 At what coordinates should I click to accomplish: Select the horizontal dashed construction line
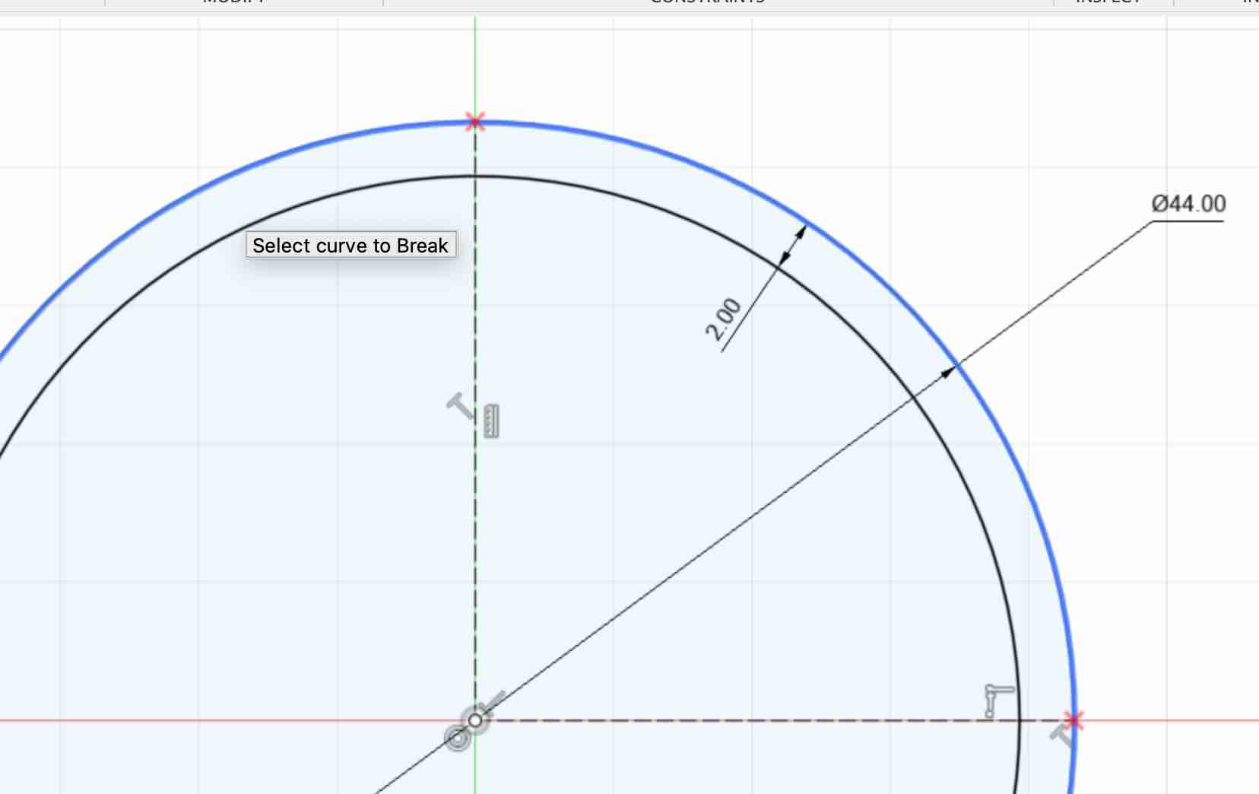[x=760, y=720]
